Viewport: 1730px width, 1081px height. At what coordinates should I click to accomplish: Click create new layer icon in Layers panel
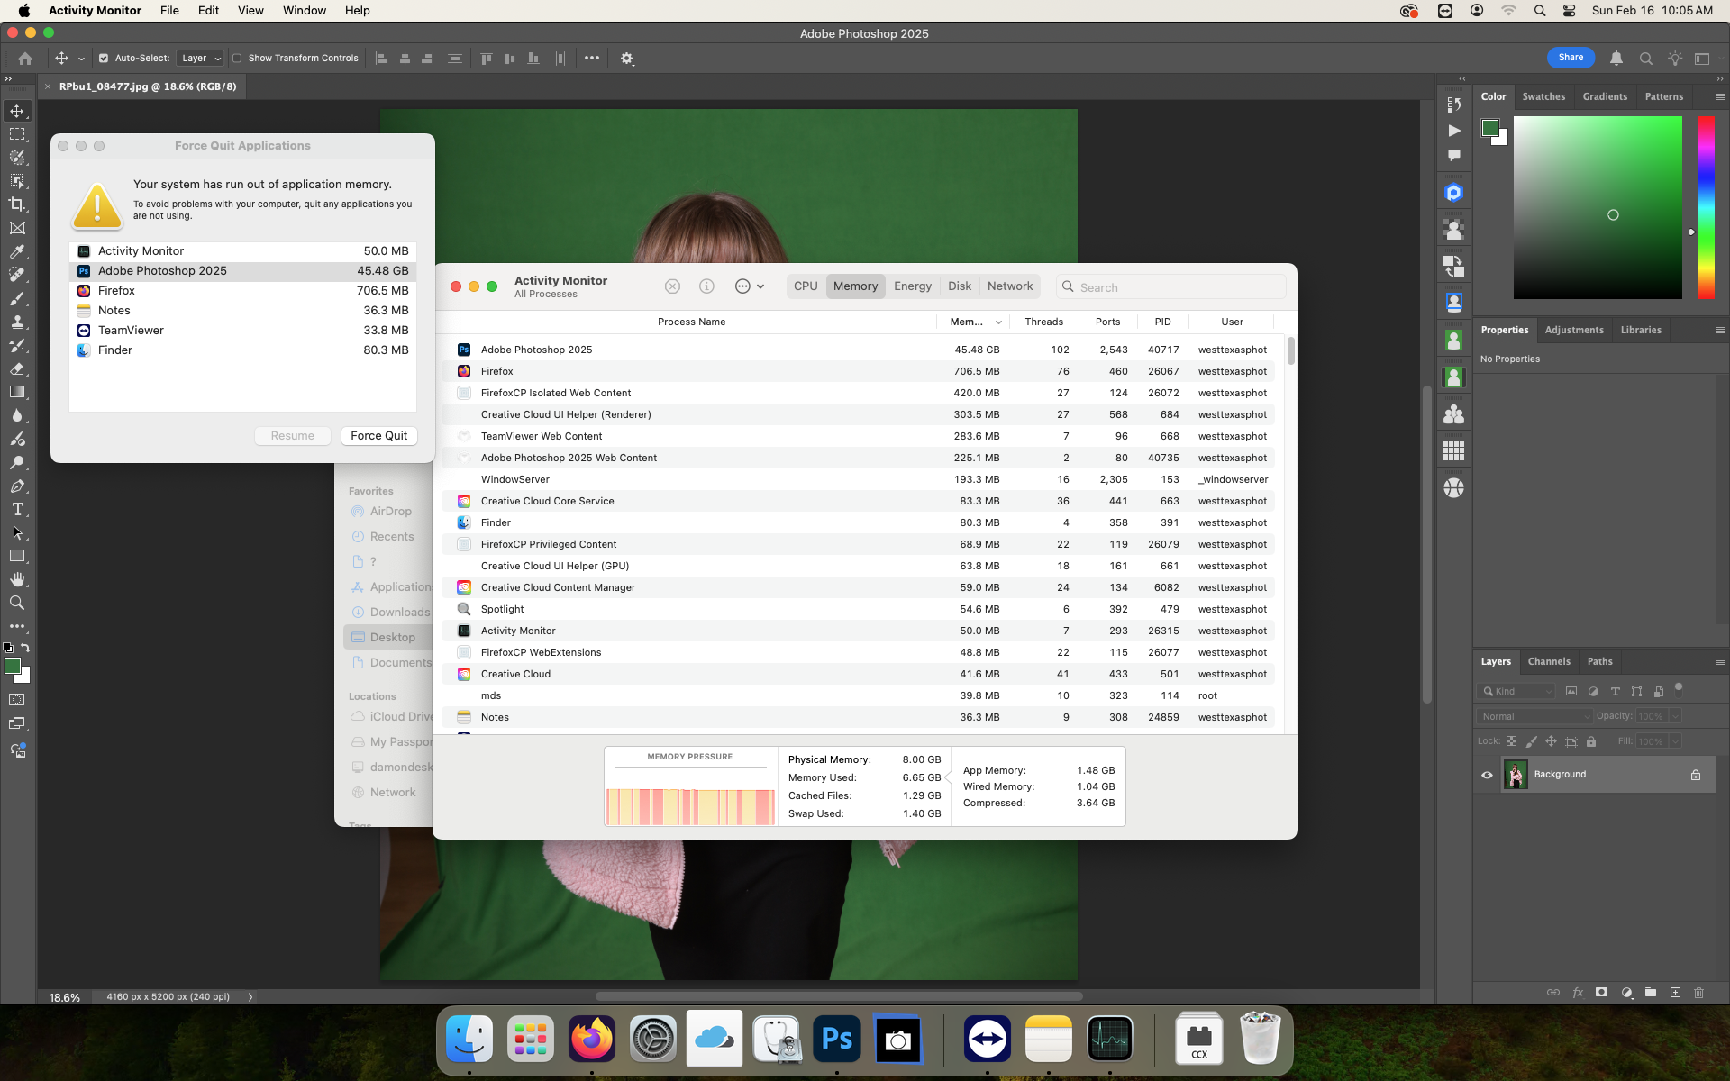pyautogui.click(x=1675, y=992)
